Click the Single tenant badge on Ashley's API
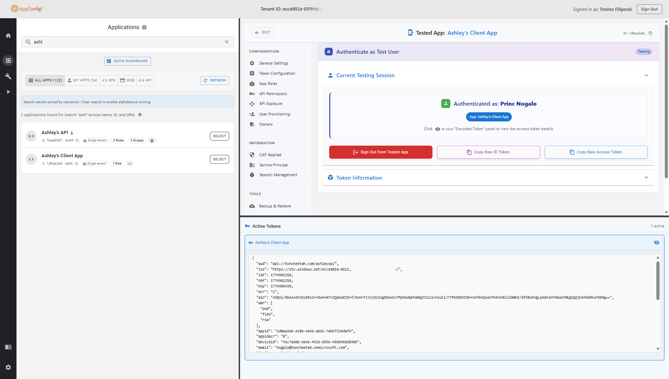This screenshot has height=379, width=669. pyautogui.click(x=95, y=140)
